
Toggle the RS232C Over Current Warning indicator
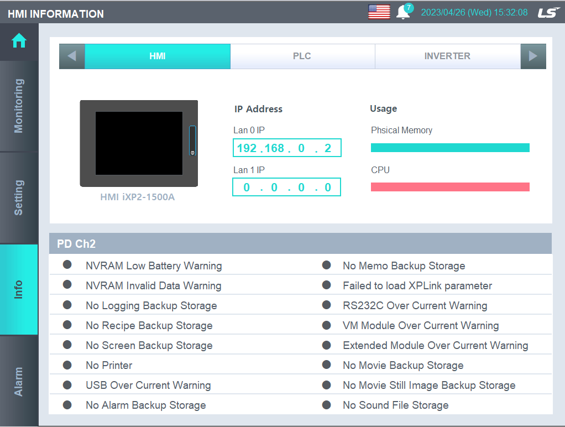click(326, 305)
